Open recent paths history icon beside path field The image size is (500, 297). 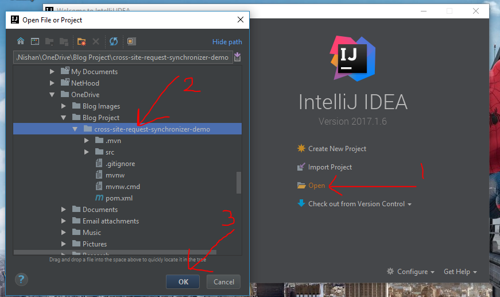point(237,57)
